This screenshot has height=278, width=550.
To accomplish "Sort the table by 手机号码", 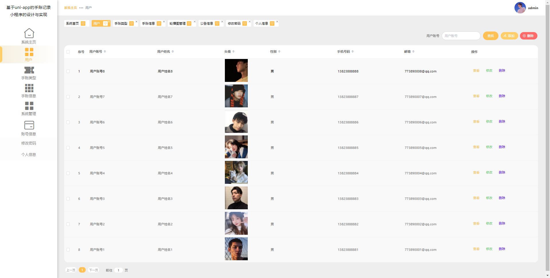I will pyautogui.click(x=353, y=52).
